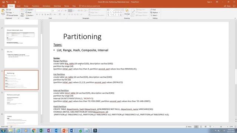Open Excel from the taskbar
The width and height of the screenshot is (237, 133).
[41, 130]
